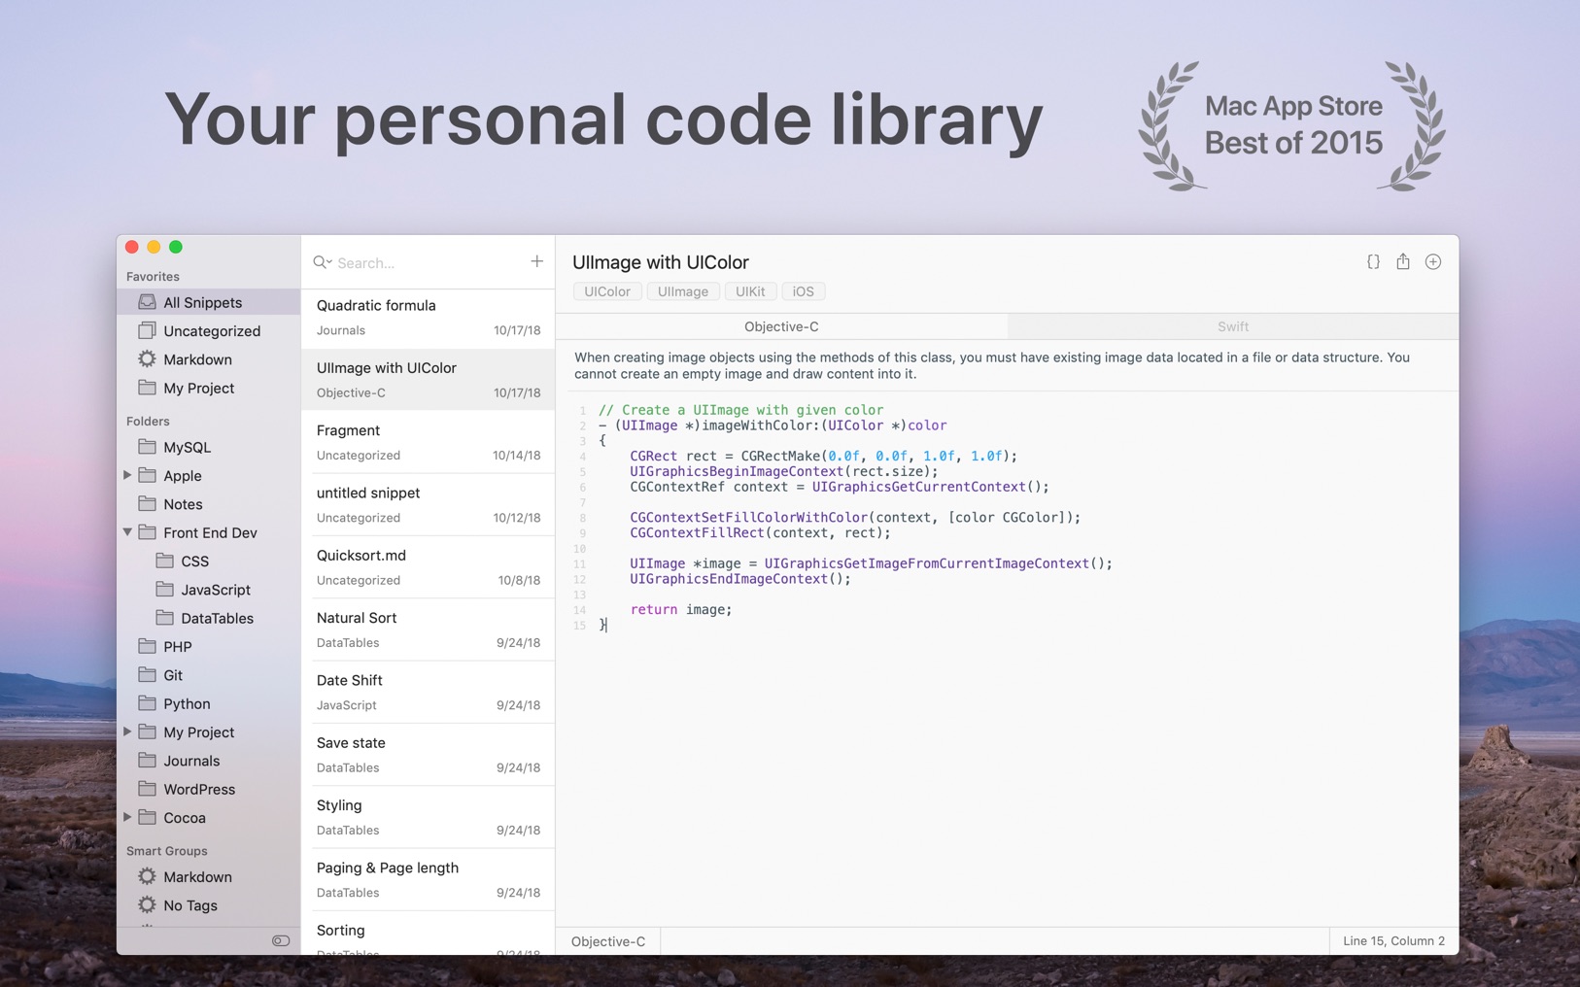Select UIImage with UIColor snippet in list
The width and height of the screenshot is (1580, 987).
tap(429, 379)
